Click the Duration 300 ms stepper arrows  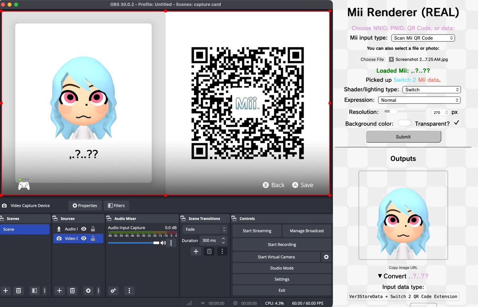coord(223,241)
